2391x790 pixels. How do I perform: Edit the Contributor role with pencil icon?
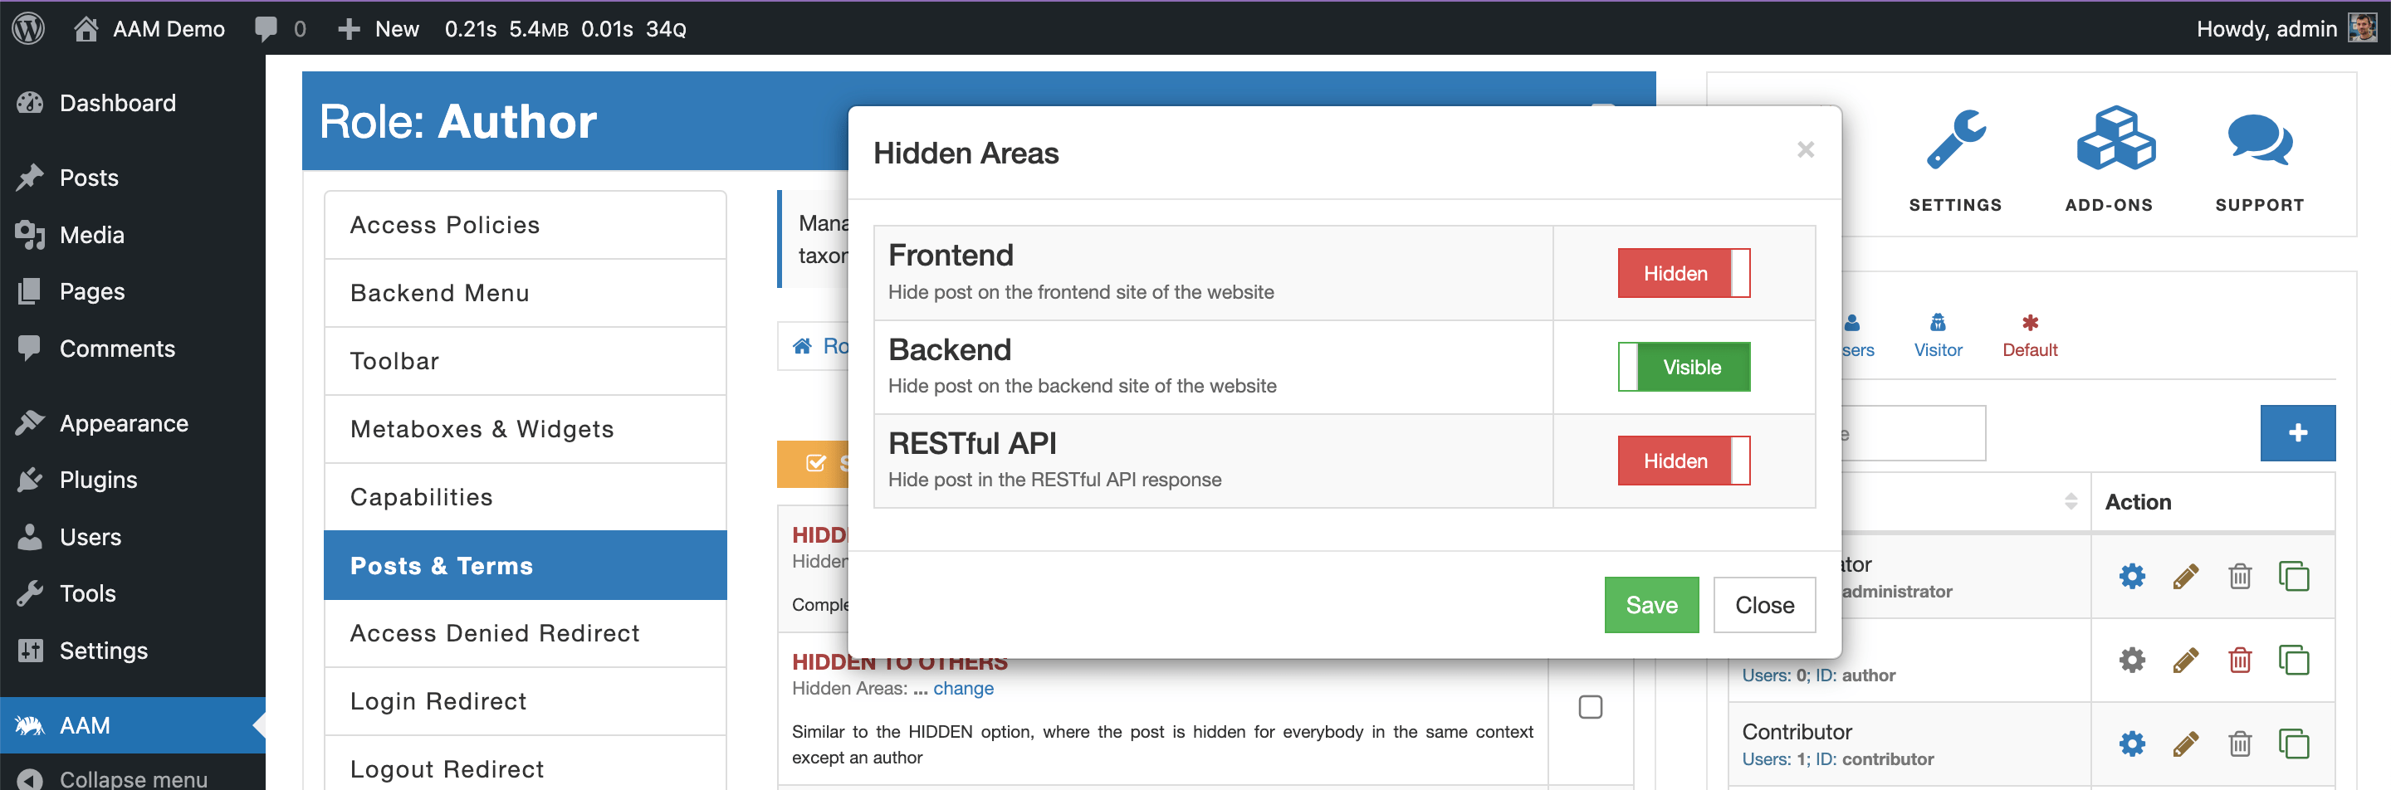[2186, 743]
